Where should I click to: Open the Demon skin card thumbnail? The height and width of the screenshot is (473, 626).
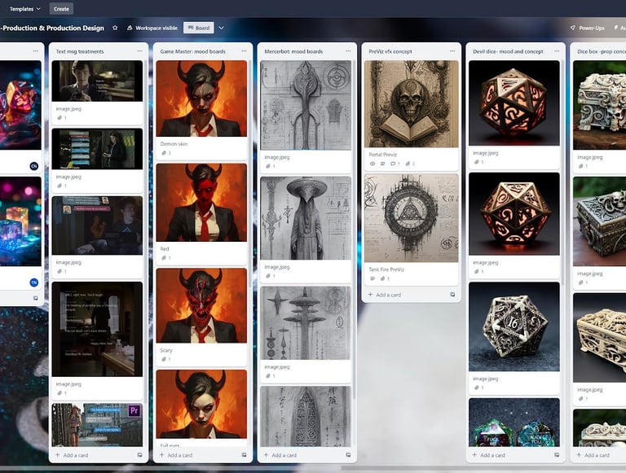(x=201, y=99)
